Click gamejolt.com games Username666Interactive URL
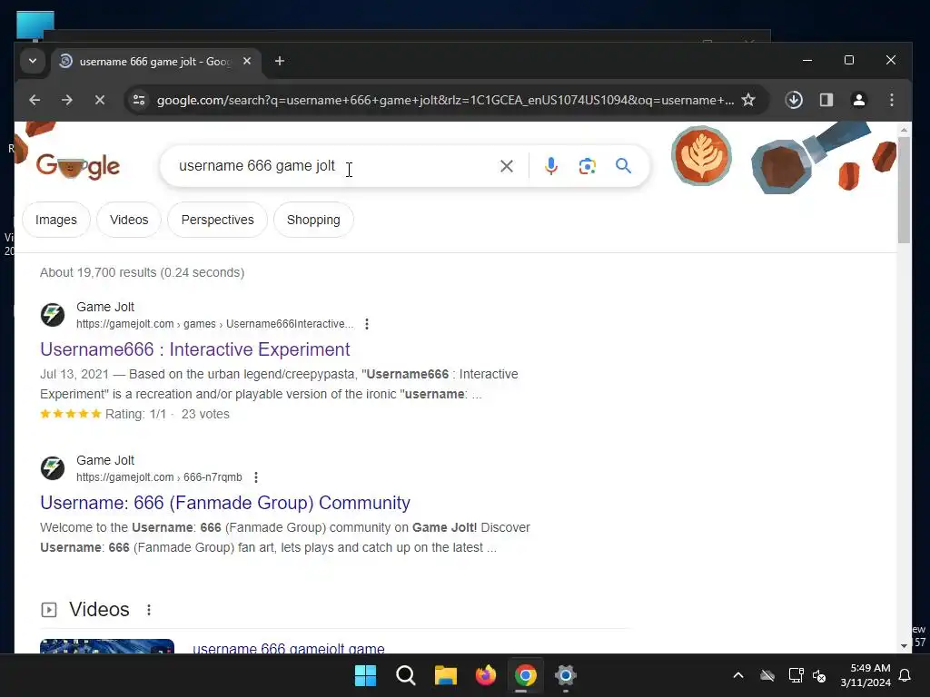This screenshot has height=697, width=930. click(214, 324)
